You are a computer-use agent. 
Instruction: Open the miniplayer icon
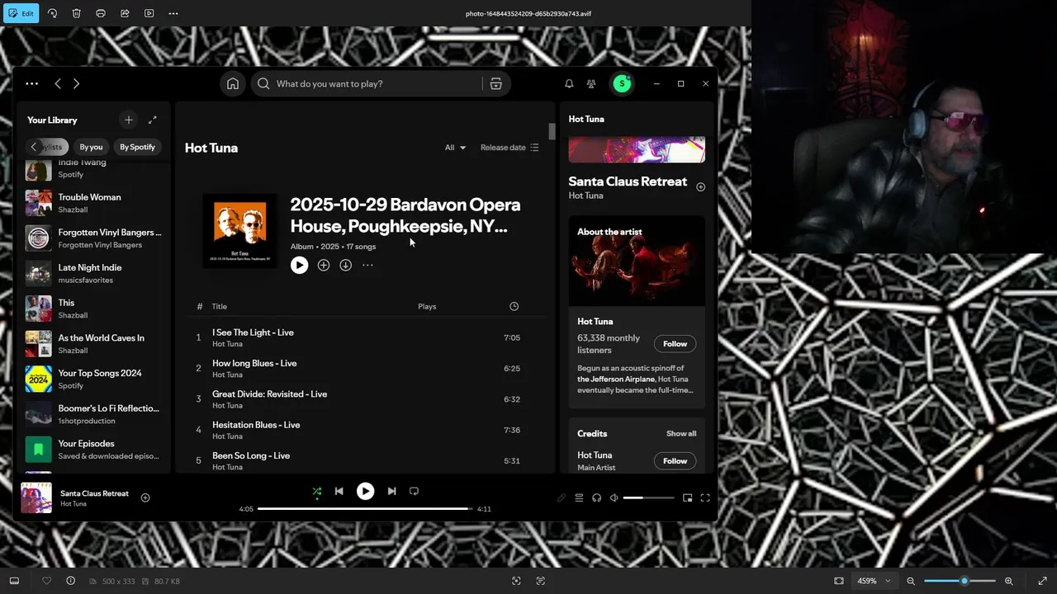pos(687,497)
